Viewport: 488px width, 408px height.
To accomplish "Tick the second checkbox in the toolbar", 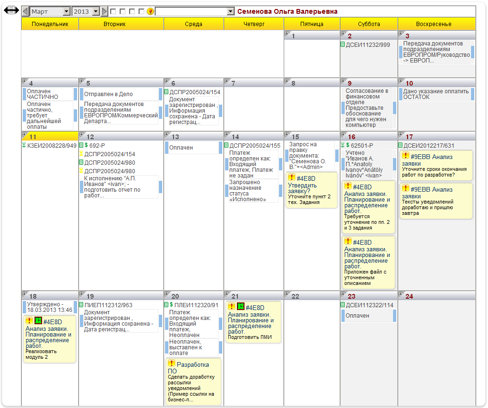I will coord(122,11).
